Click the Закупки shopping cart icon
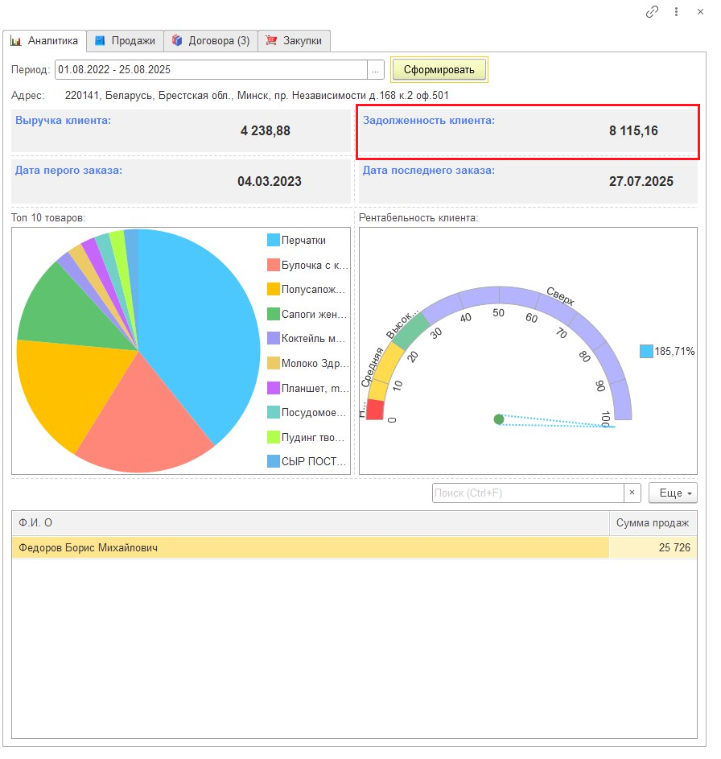The height and width of the screenshot is (759, 721). tap(271, 40)
